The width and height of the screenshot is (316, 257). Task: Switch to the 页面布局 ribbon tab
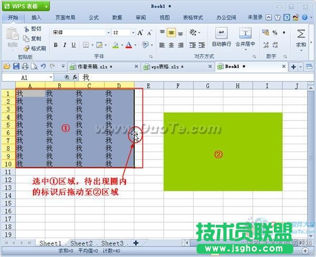(x=65, y=17)
